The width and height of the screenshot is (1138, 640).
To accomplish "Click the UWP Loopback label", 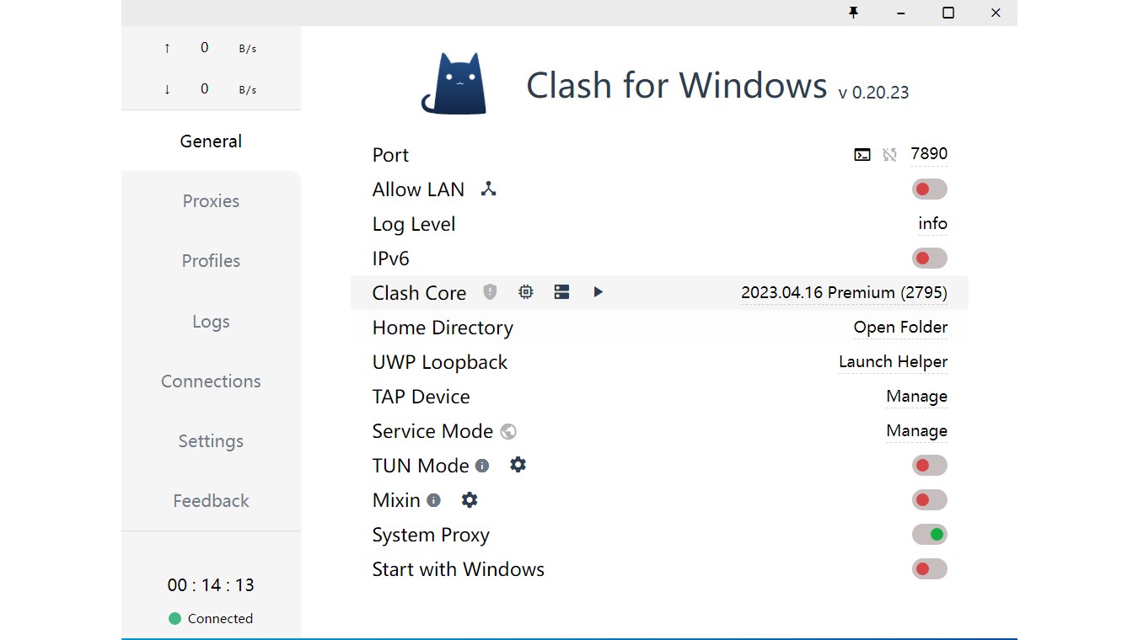I will pyautogui.click(x=440, y=362).
